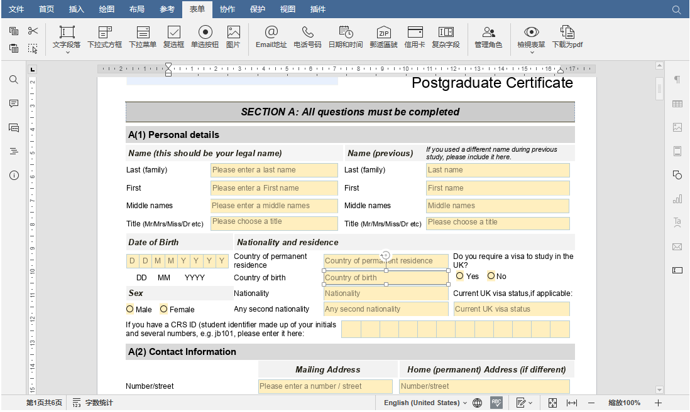Open shape settings in right sidebar
Viewport: 690px width, 412px height.
pyautogui.click(x=677, y=175)
